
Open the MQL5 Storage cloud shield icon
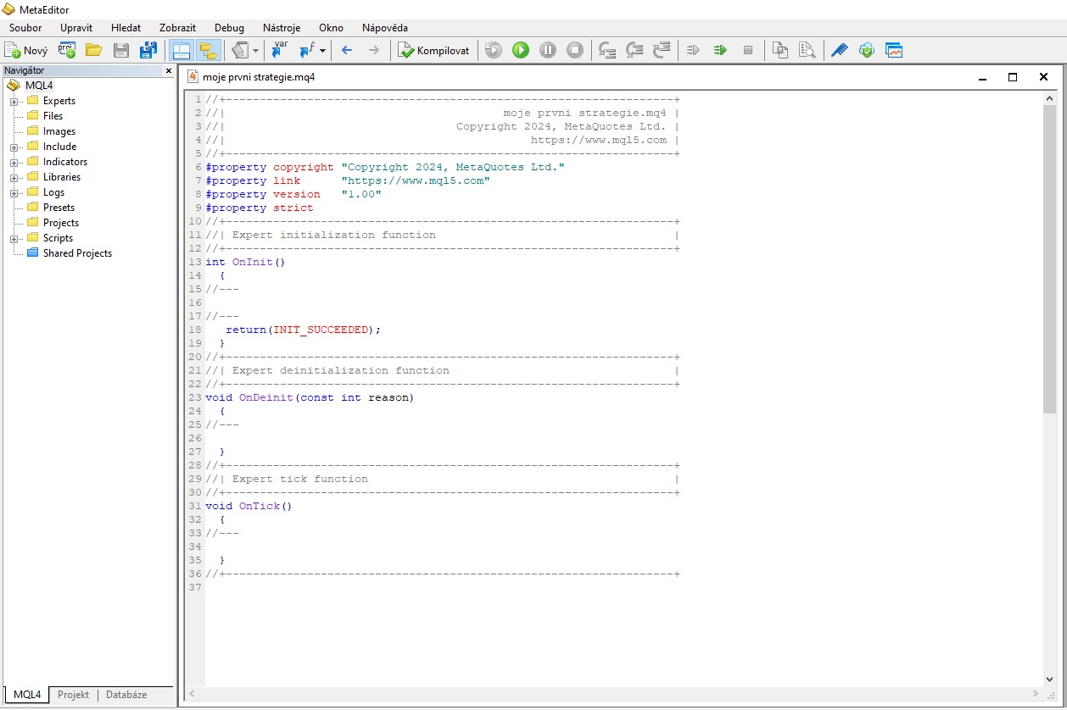[x=866, y=50]
